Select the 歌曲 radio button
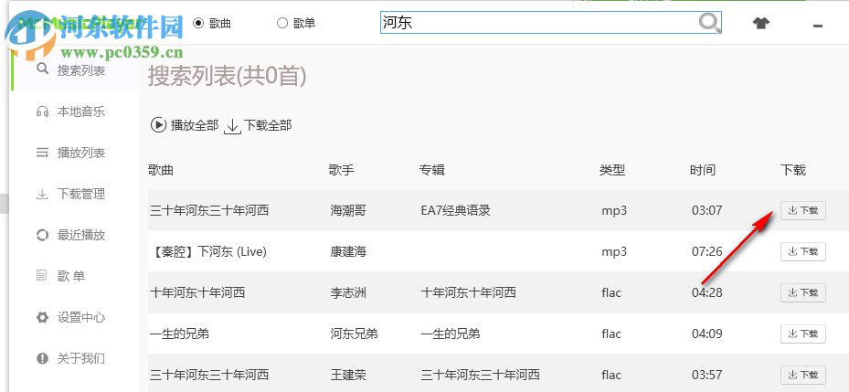The height and width of the screenshot is (392, 849). (x=198, y=23)
